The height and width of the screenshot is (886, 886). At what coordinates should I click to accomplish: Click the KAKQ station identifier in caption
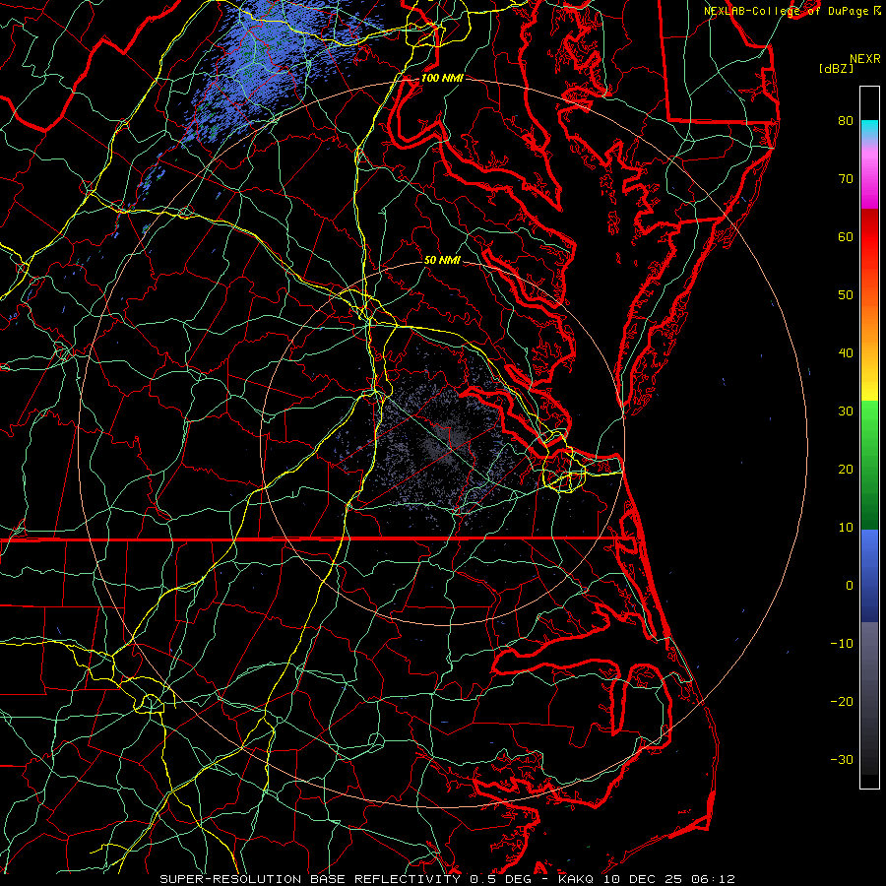578,879
